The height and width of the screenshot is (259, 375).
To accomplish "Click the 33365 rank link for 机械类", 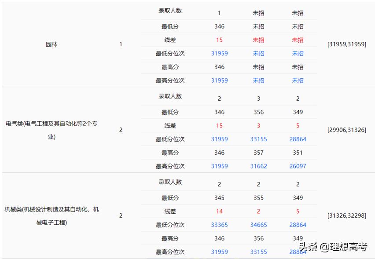I will click(219, 225).
